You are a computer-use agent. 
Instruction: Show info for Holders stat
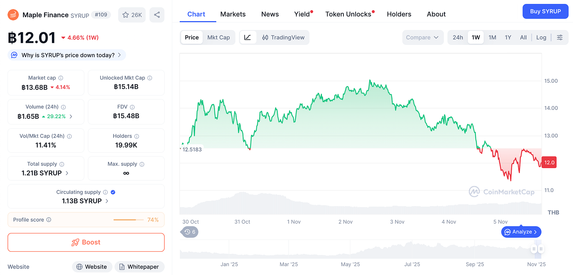(x=137, y=136)
